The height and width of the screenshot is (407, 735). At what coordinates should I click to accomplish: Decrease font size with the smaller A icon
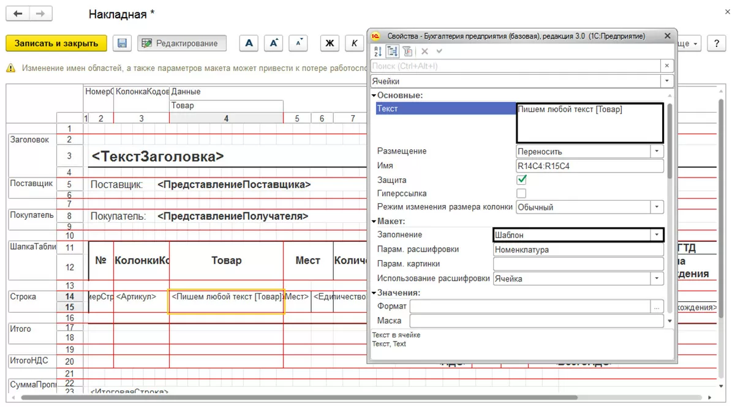298,43
